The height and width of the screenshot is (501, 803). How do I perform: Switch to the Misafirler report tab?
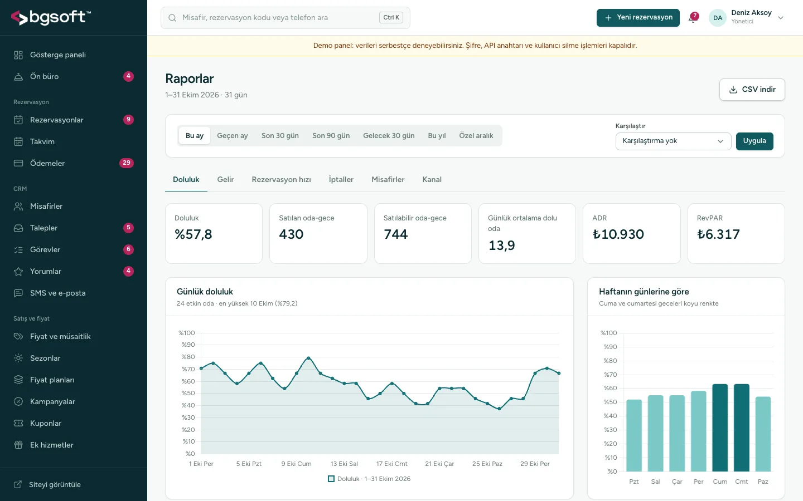(x=388, y=180)
